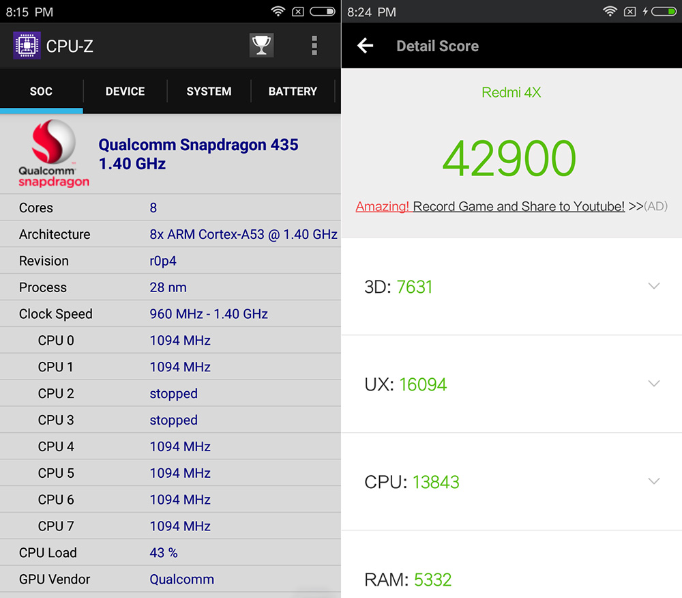Tap the CPU score 13843
Image resolution: width=682 pixels, height=598 pixels.
(x=436, y=482)
